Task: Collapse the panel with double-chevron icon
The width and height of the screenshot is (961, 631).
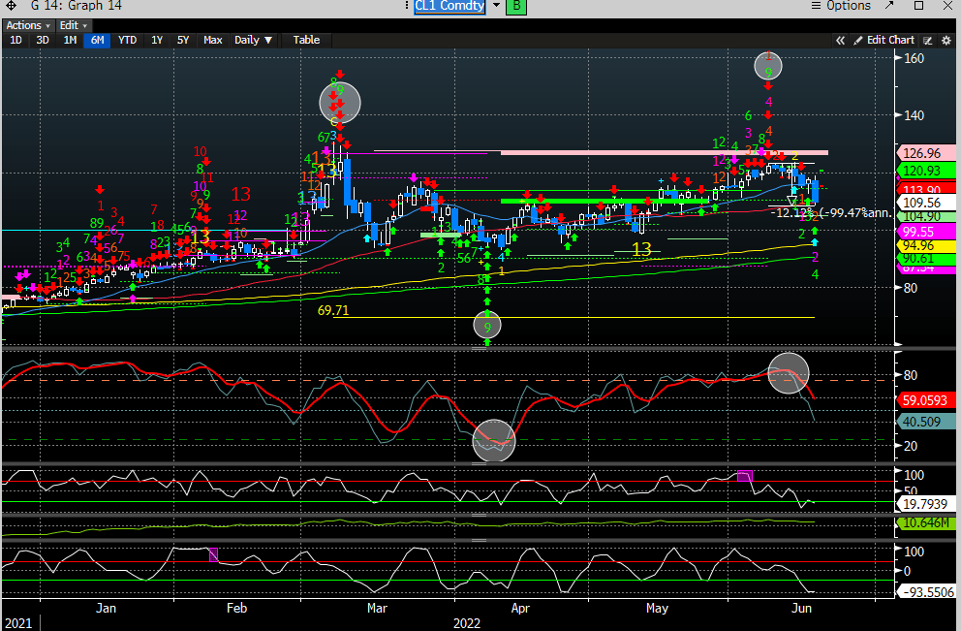Action: (x=841, y=40)
